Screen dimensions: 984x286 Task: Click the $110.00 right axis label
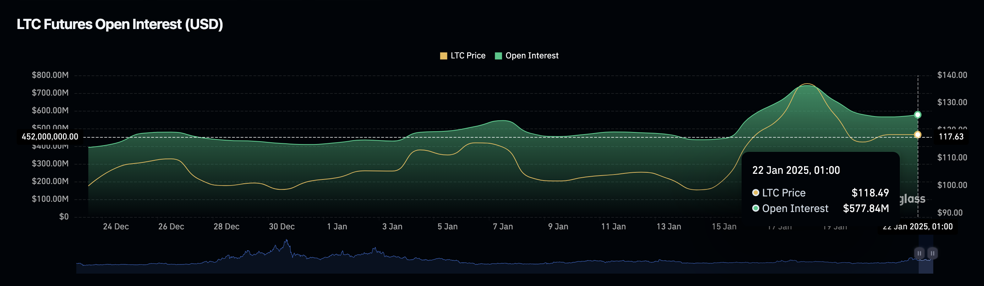(952, 158)
